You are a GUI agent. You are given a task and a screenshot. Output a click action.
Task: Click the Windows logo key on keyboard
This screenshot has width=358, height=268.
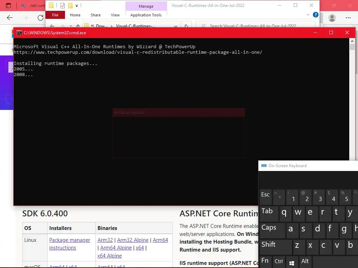pyautogui.click(x=292, y=263)
